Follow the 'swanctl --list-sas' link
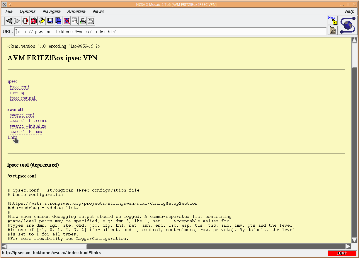This screenshot has height=258, width=359. click(26, 132)
